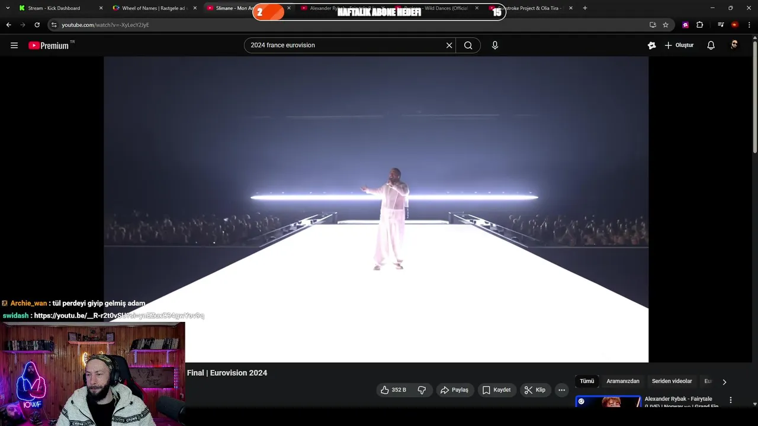Screen dimensions: 758x426
Task: Go forward in browser history
Action: [x=23, y=25]
